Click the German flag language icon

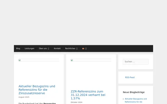(x=83, y=49)
